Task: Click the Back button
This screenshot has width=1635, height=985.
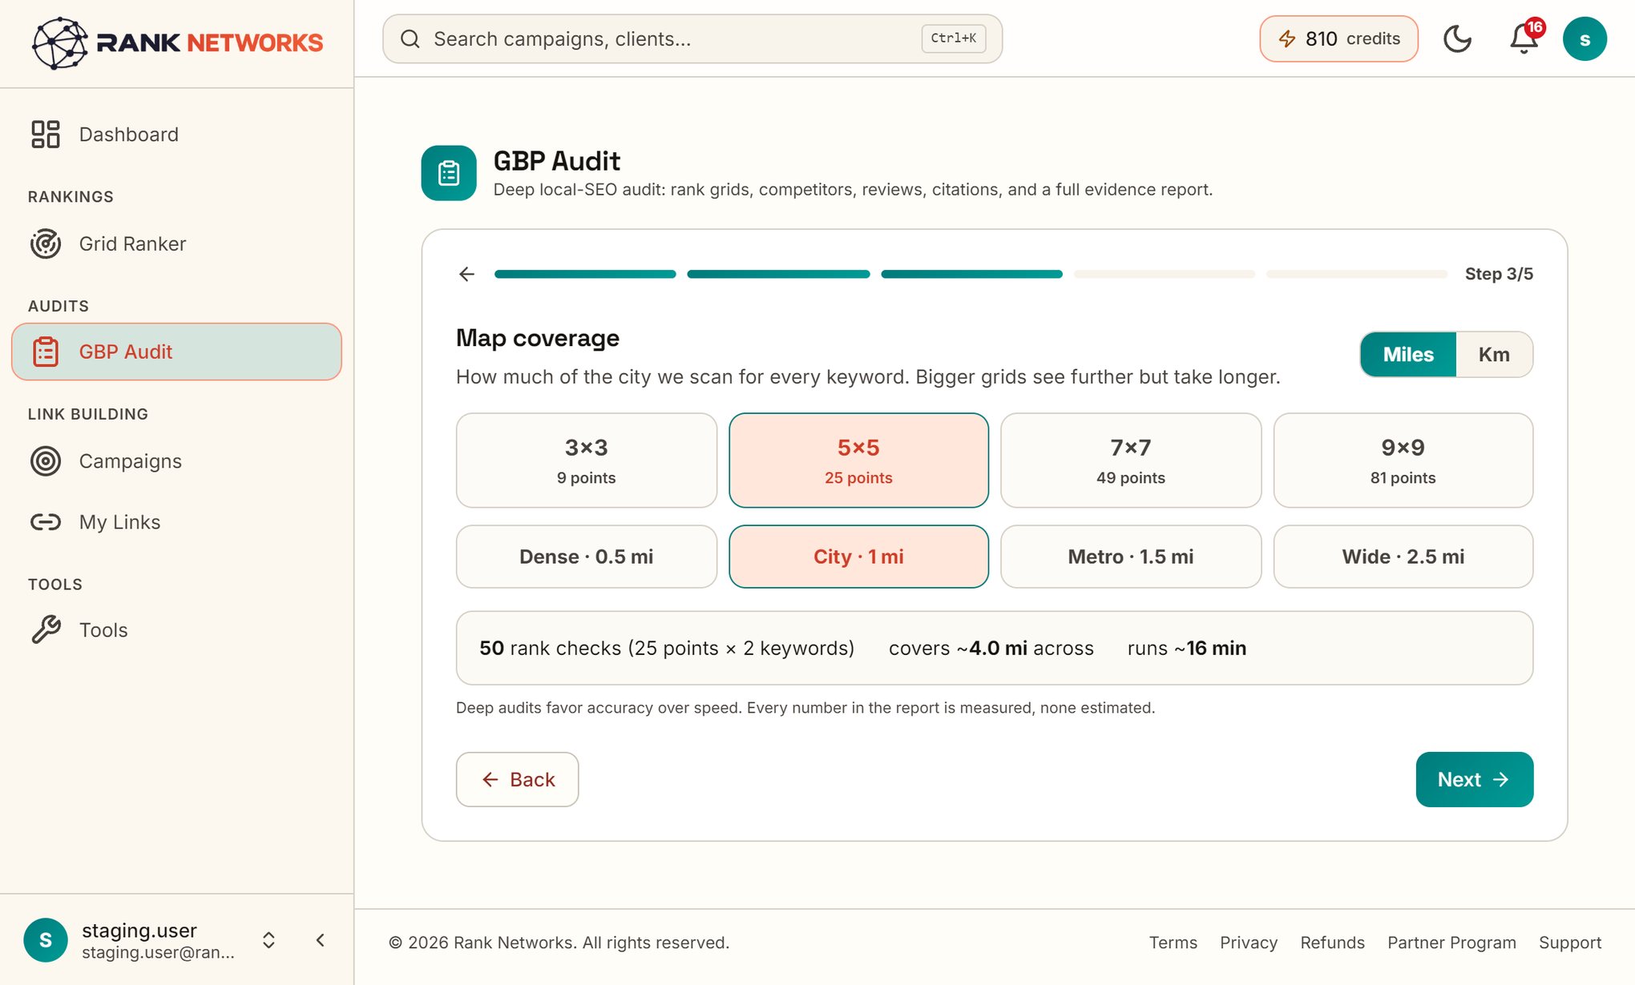Action: click(518, 779)
